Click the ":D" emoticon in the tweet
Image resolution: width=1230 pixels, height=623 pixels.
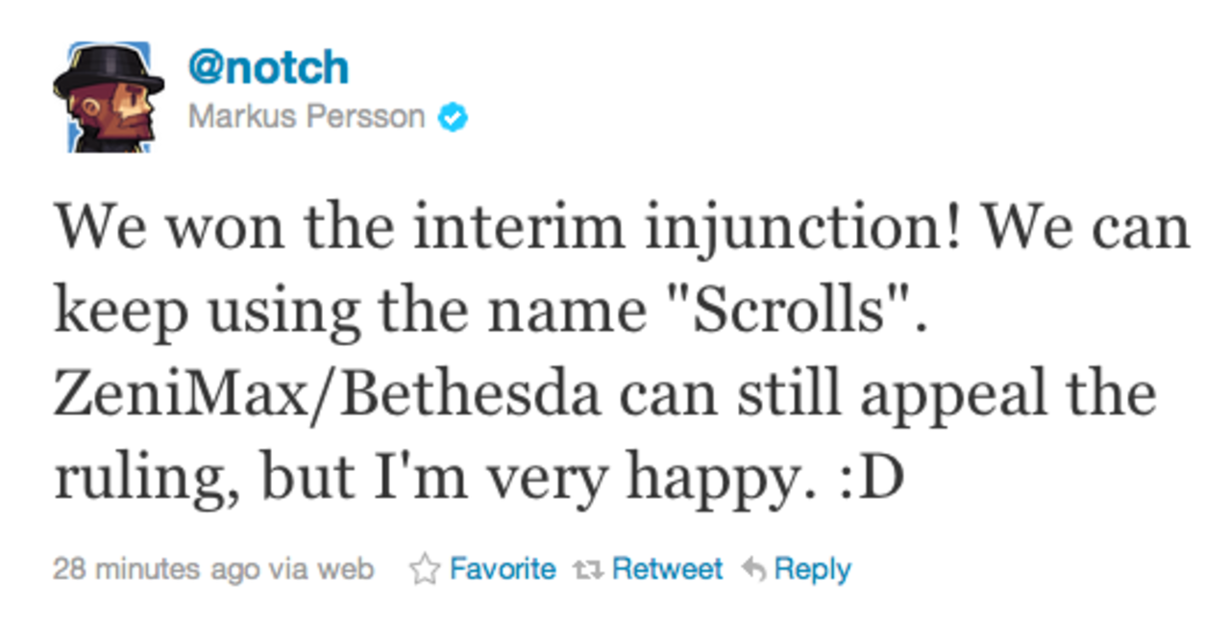870,479
